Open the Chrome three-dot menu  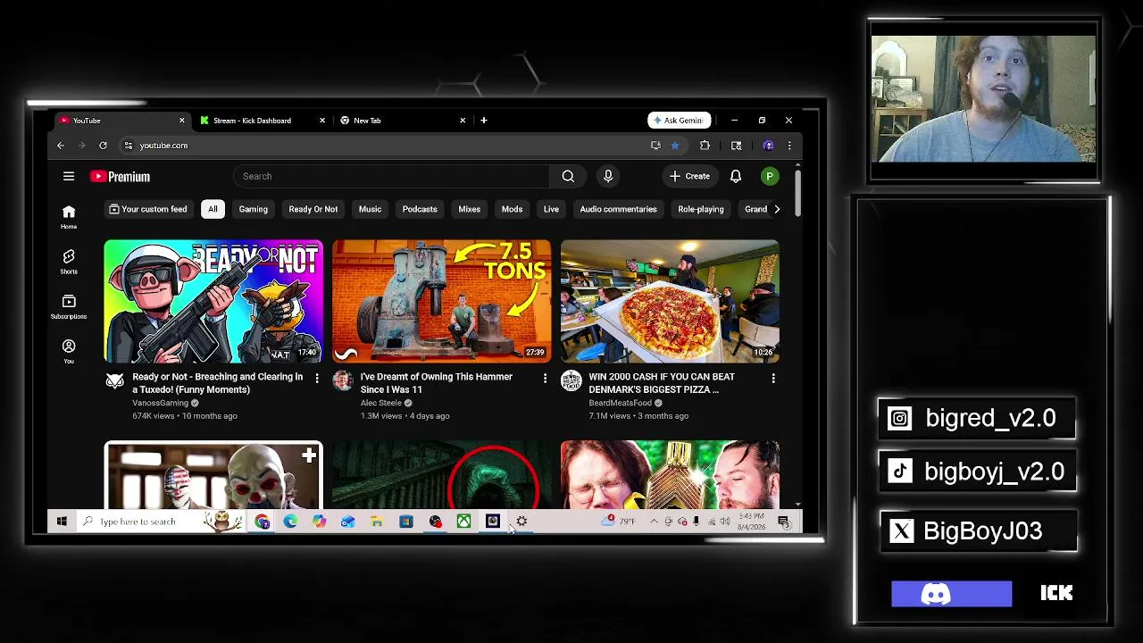point(788,146)
